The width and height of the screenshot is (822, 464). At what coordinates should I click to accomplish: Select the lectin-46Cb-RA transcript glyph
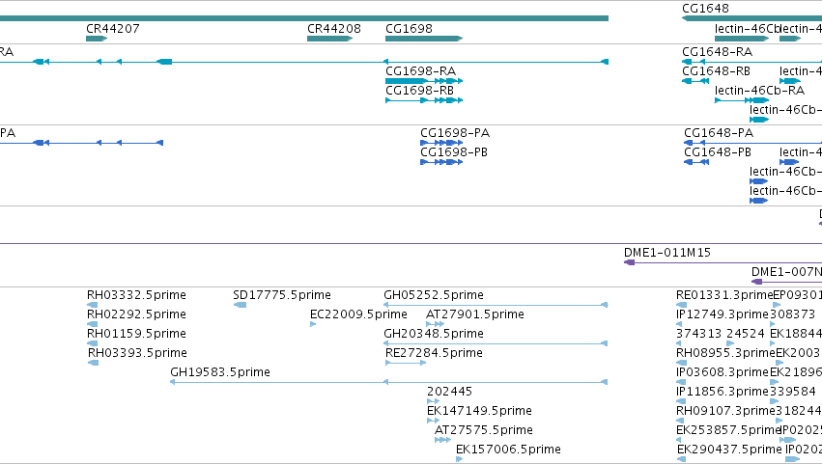pos(742,100)
